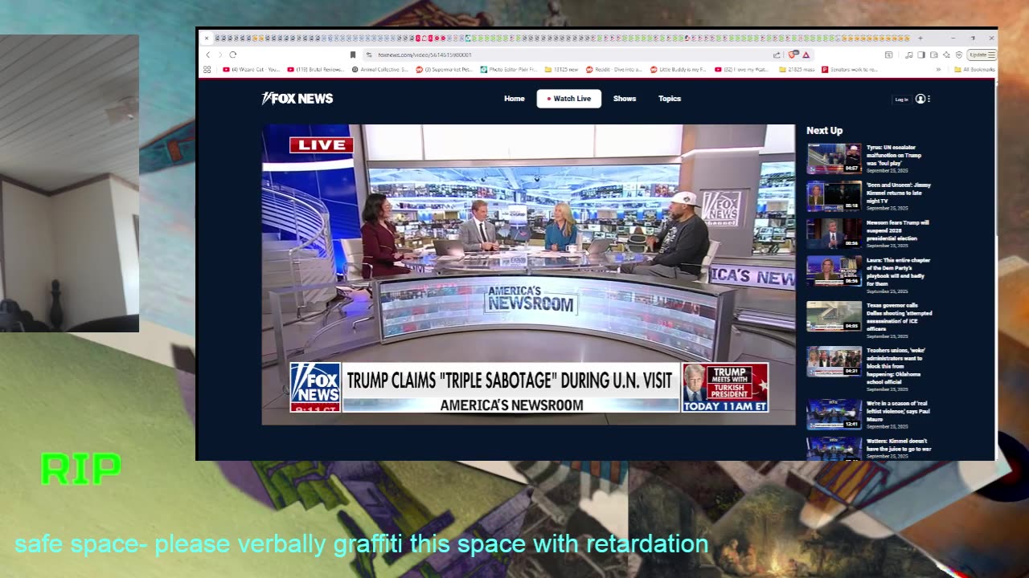Viewport: 1029px width, 578px height.
Task: Click the Update button
Action: coord(982,55)
